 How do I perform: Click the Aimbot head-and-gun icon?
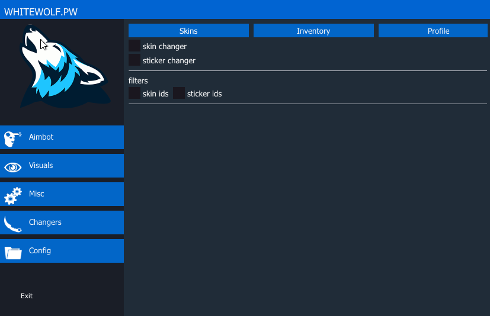coord(12,139)
